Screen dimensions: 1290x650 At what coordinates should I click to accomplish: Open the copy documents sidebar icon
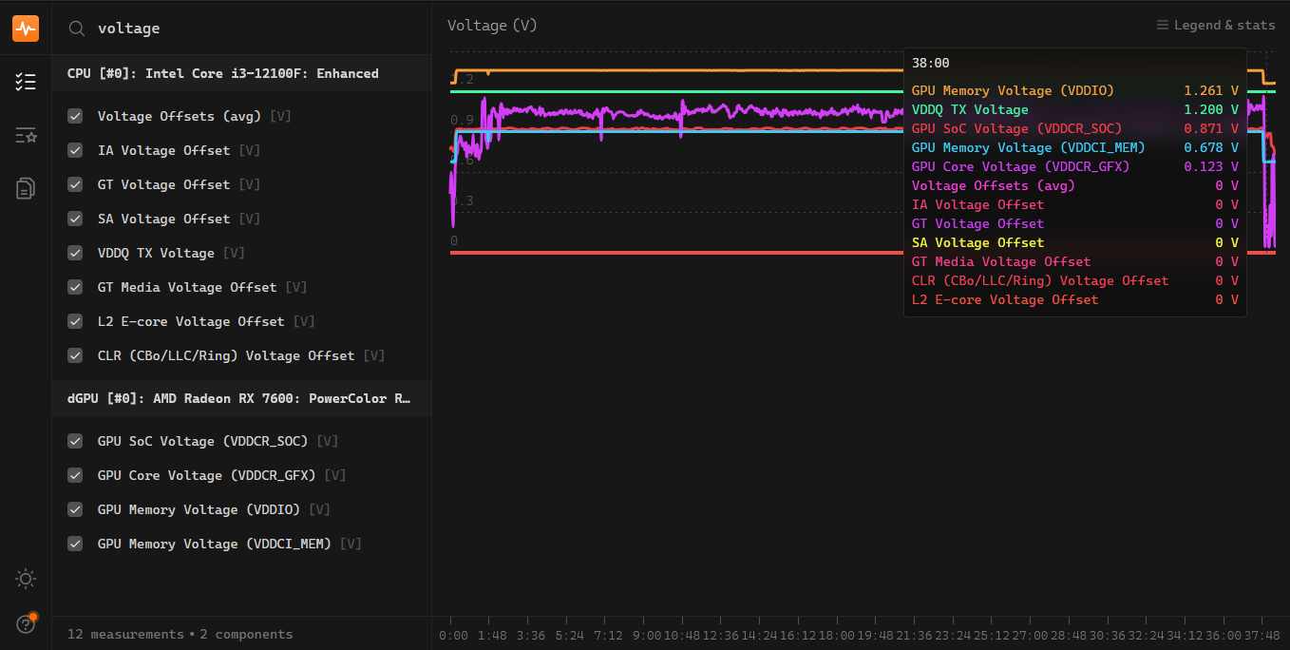(x=26, y=188)
